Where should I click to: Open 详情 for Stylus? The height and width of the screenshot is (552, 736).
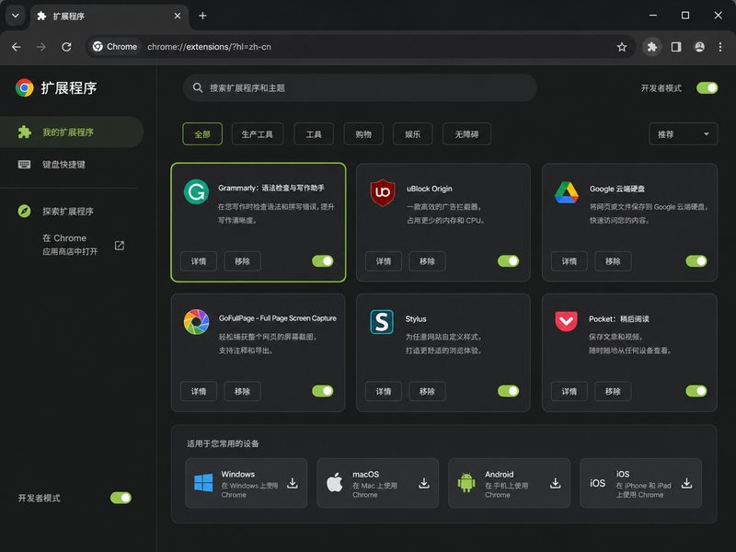[x=384, y=391]
